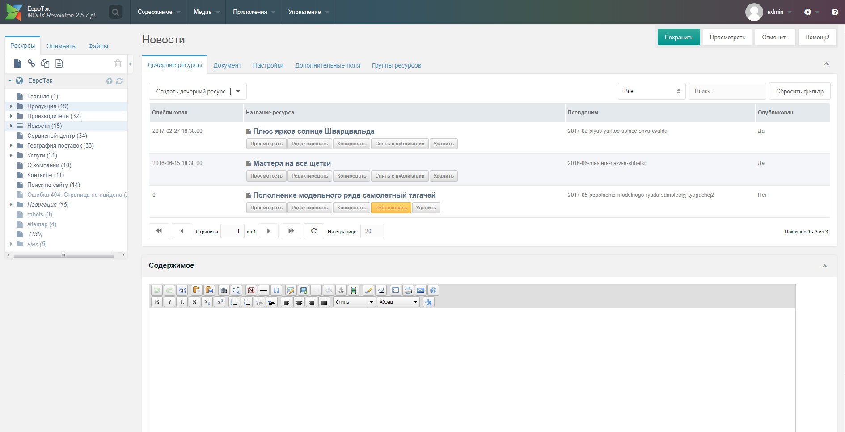Click the new symlink icon
The height and width of the screenshot is (432, 845).
(45, 64)
